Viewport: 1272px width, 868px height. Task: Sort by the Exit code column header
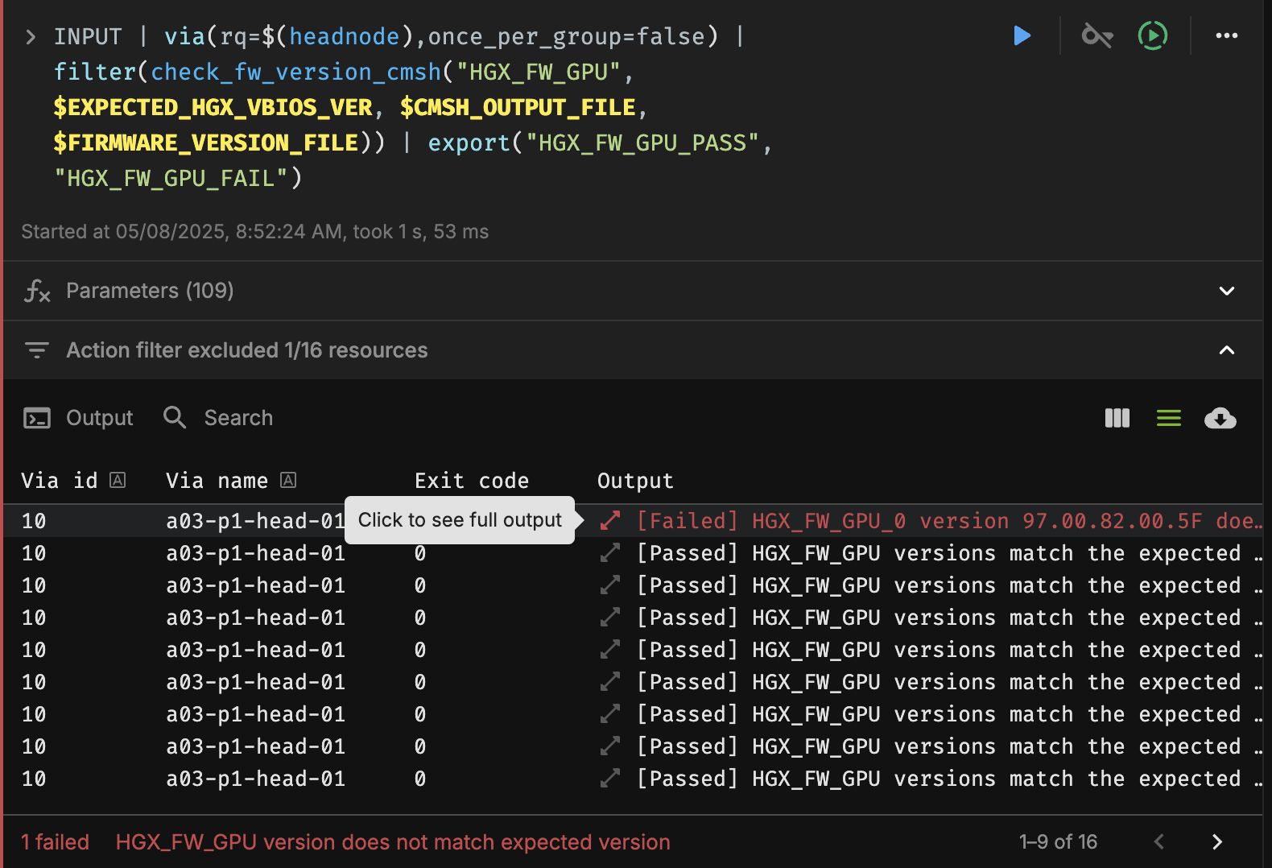[x=472, y=481]
